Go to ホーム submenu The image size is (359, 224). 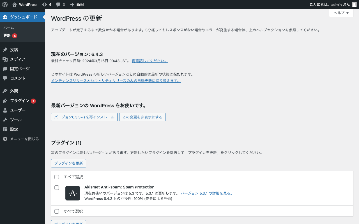pyautogui.click(x=9, y=28)
